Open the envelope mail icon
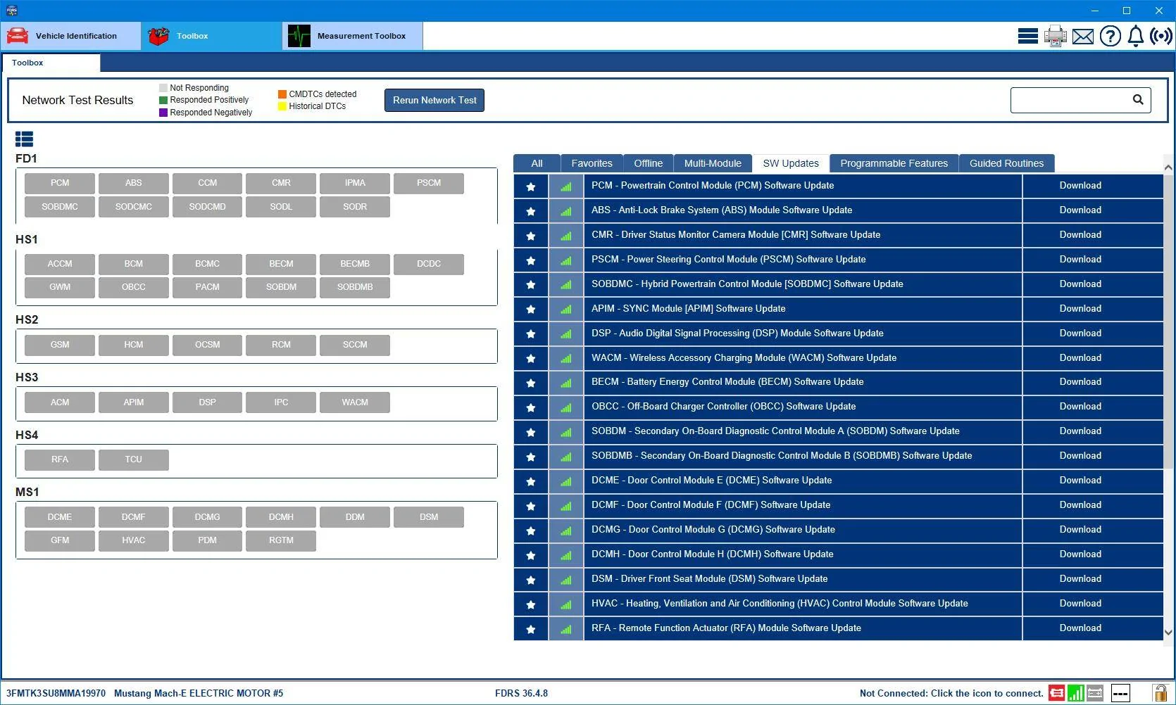 coord(1083,36)
